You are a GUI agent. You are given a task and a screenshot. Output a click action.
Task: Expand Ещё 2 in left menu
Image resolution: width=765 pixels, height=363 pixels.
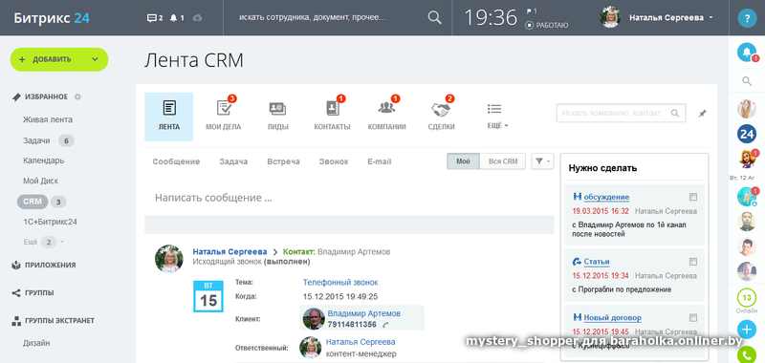pos(43,243)
